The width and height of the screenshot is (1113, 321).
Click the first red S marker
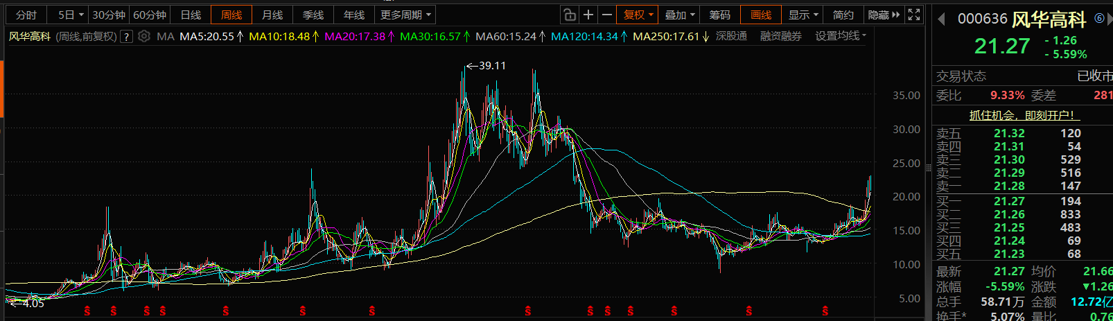click(x=87, y=311)
